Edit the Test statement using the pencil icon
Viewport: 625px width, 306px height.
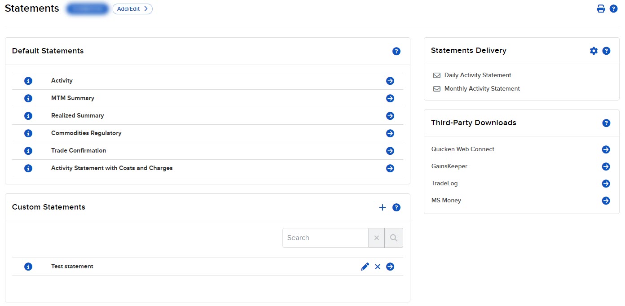pos(365,266)
